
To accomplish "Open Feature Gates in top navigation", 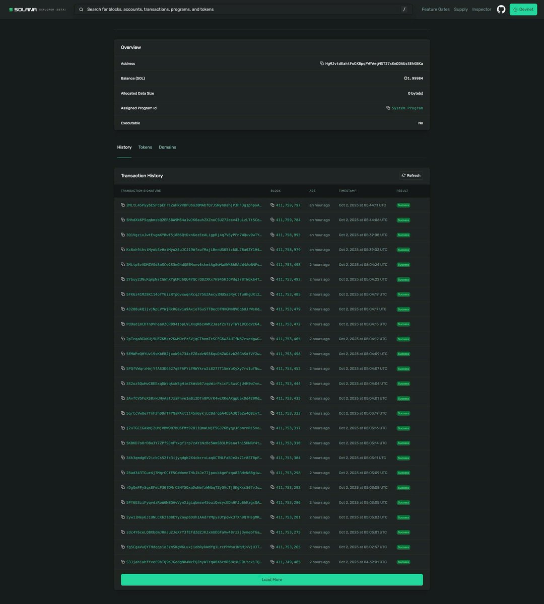I will pyautogui.click(x=436, y=10).
